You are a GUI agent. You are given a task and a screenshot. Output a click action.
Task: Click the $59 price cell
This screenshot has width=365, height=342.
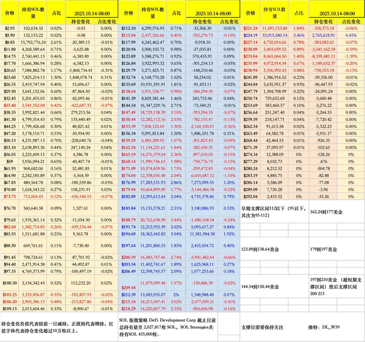10,161
